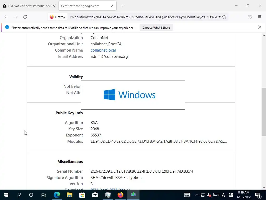Open File Explorer from taskbar
This screenshot has height=200, width=266.
point(70,195)
